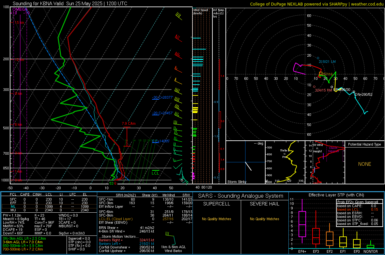This screenshot has width=385, height=255.
Task: Click the sounding title for KBNA 1200 UTC
Action: 70,4
